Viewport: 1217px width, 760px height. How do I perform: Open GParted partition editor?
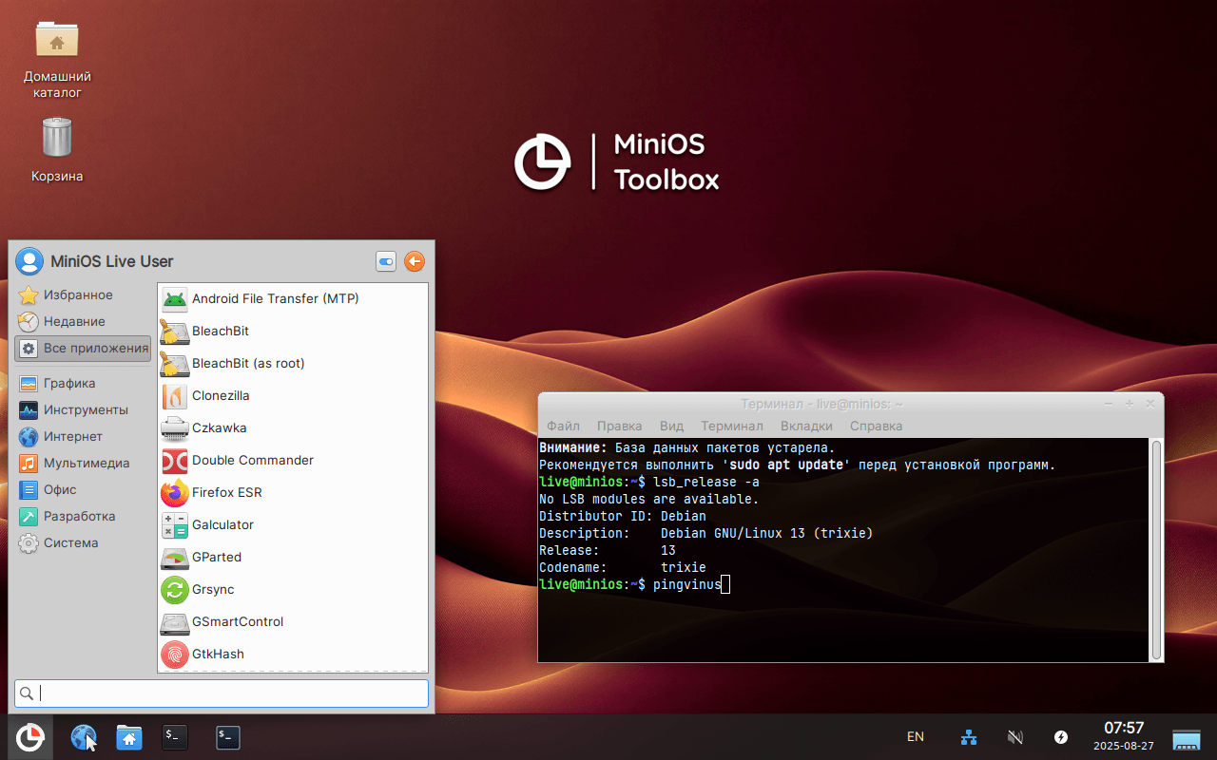[216, 557]
